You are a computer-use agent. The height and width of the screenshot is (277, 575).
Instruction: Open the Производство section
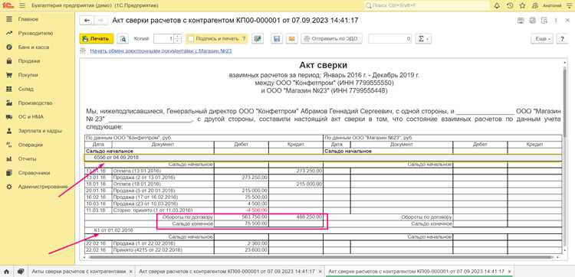coord(35,103)
